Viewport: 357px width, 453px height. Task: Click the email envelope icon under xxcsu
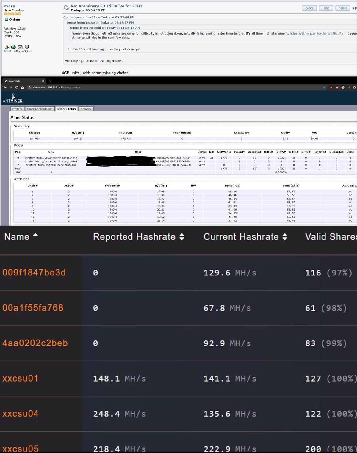tap(20, 47)
